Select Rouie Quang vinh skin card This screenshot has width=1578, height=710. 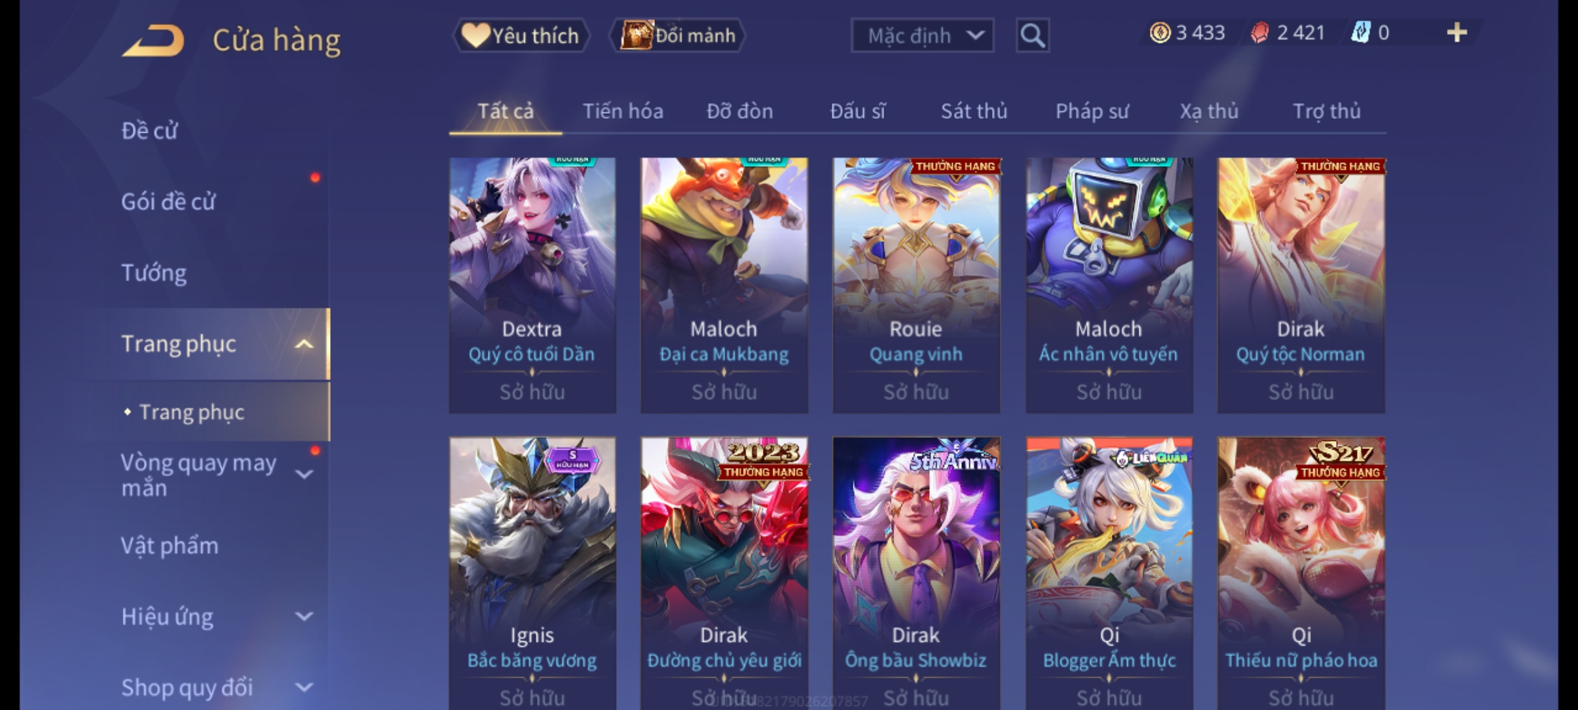917,285
